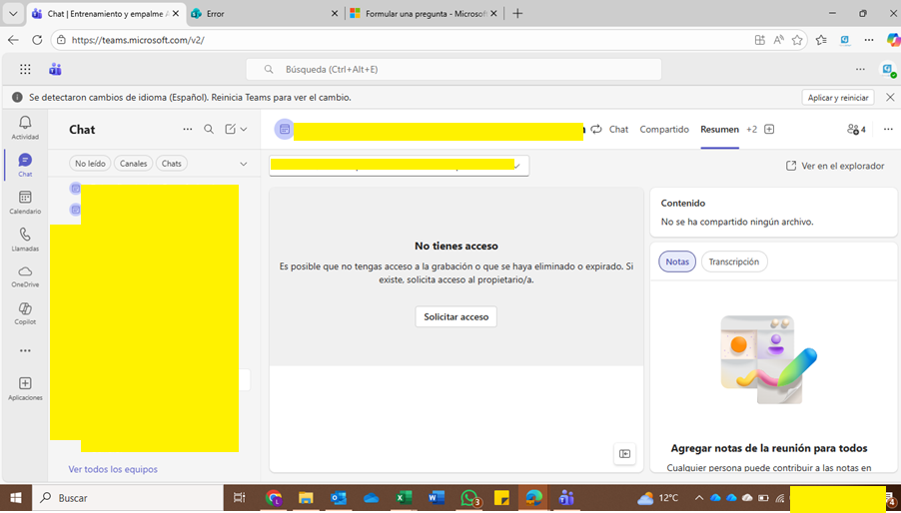
Task: Click Ver todos los equipos link
Action: [113, 469]
